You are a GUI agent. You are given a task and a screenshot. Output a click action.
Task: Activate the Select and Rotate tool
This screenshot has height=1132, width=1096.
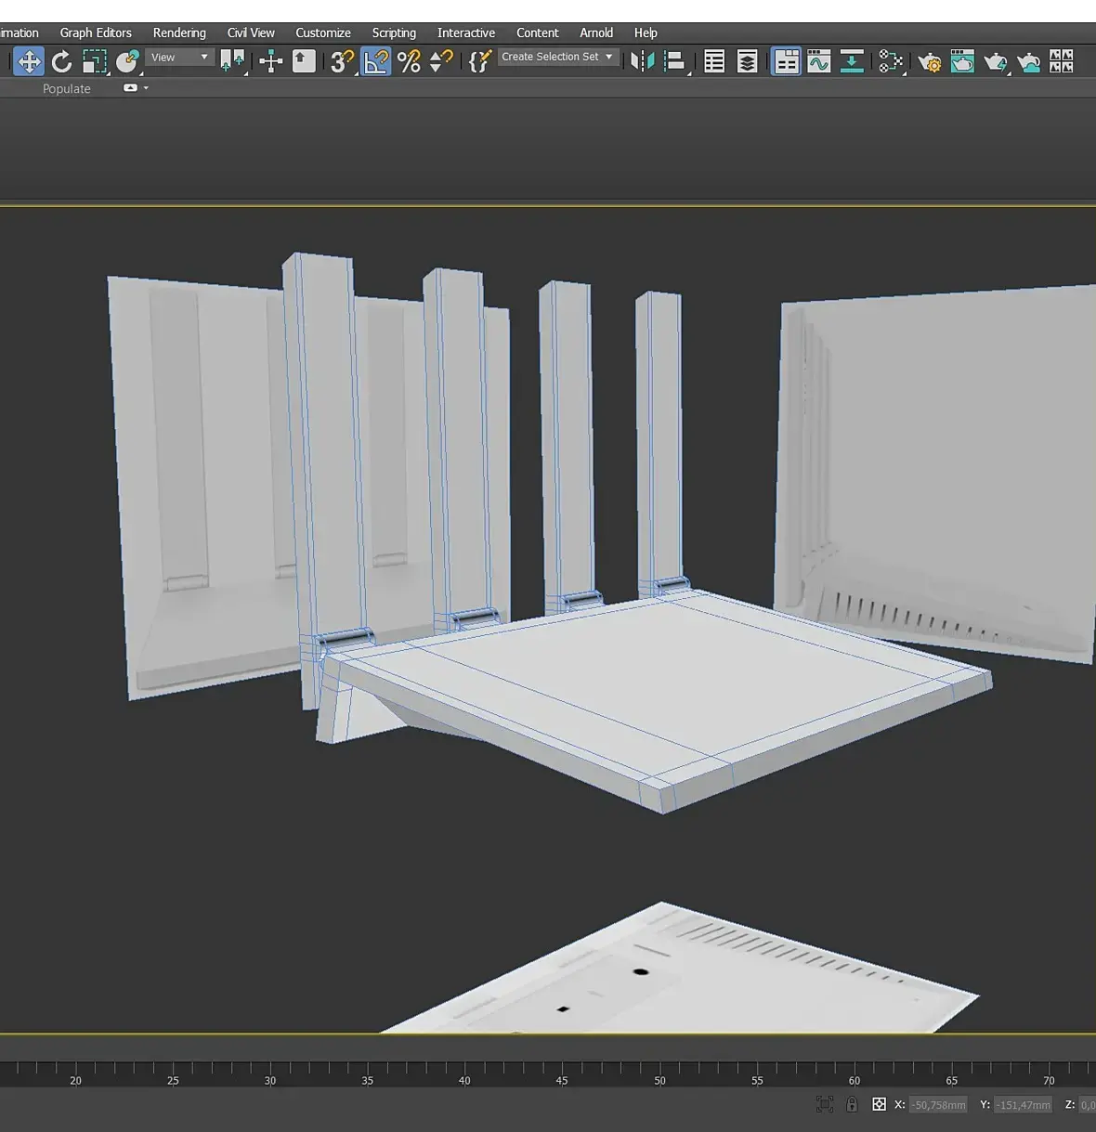[61, 62]
